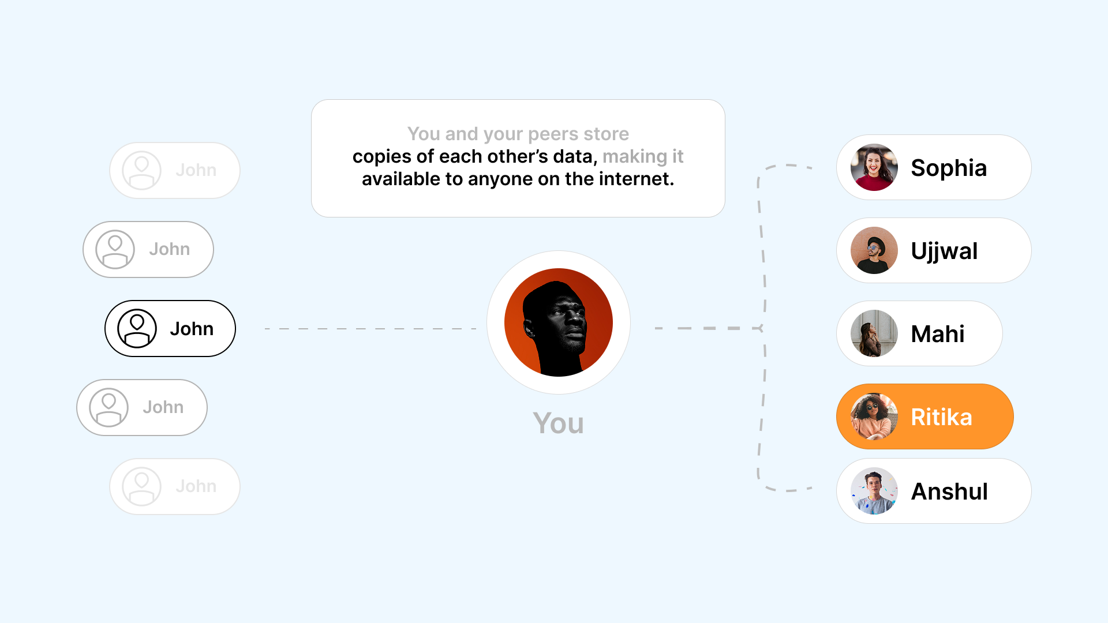Click the central portrait on the orange circle
The image size is (1108, 623).
click(x=558, y=322)
